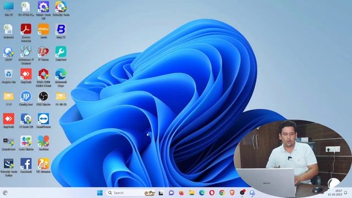Open File Explorer from taskbar
The height and width of the screenshot is (198, 352).
point(192,193)
